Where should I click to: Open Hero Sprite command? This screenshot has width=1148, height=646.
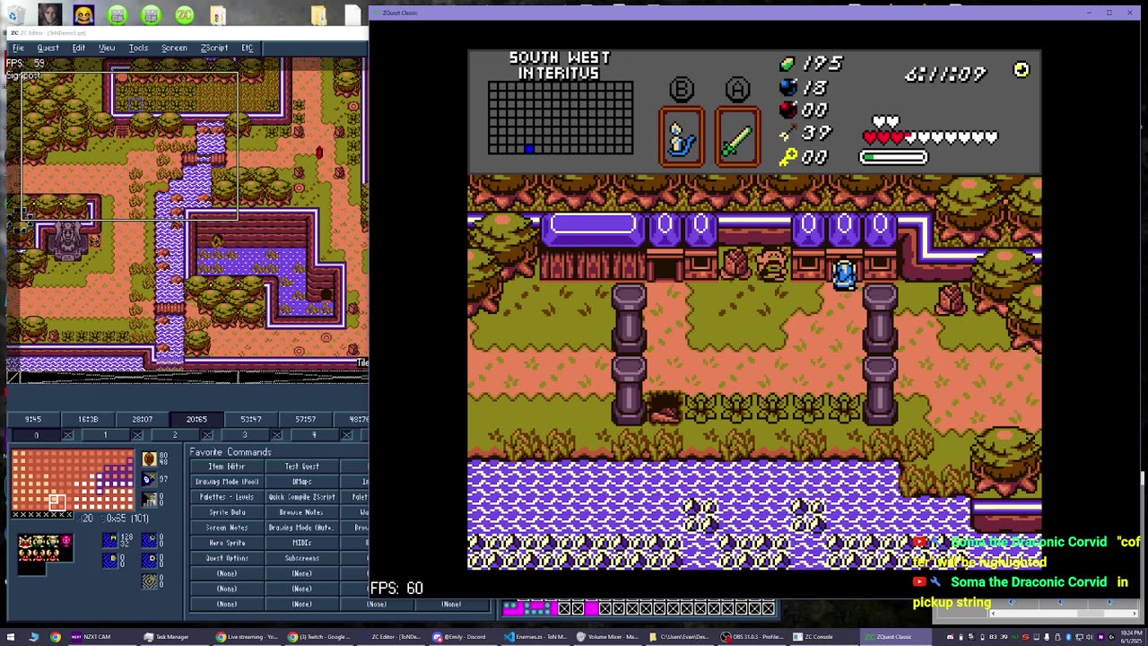point(227,543)
